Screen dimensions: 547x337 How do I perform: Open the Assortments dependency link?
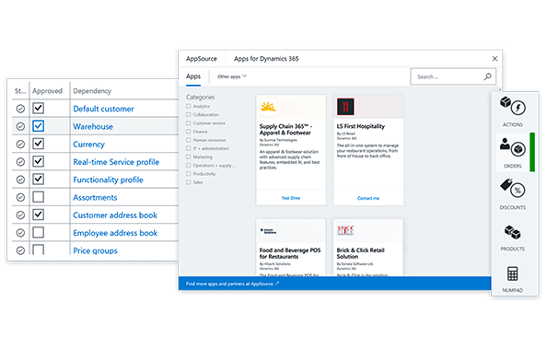coord(95,198)
